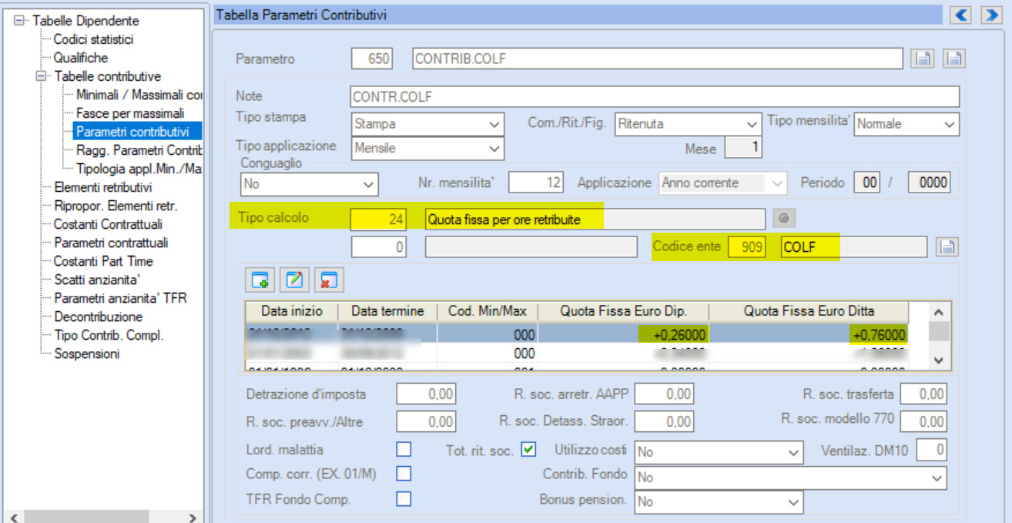This screenshot has width=1012, height=523.
Task: Open Bonus pension. dropdown
Action: point(719,502)
